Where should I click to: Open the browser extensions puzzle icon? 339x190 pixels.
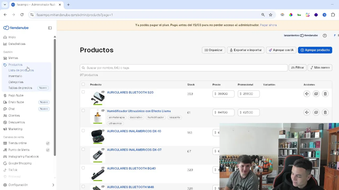[x=333, y=15]
